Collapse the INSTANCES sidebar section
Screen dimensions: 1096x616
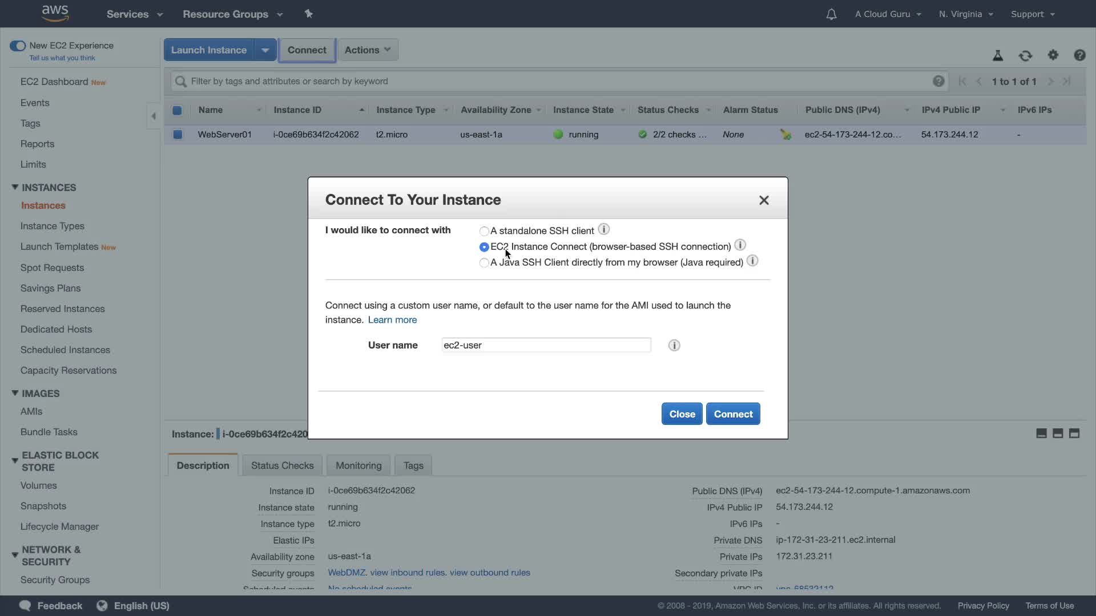tap(15, 187)
